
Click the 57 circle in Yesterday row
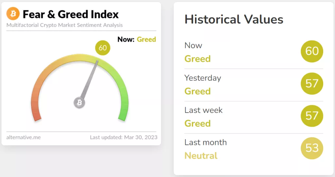point(312,83)
